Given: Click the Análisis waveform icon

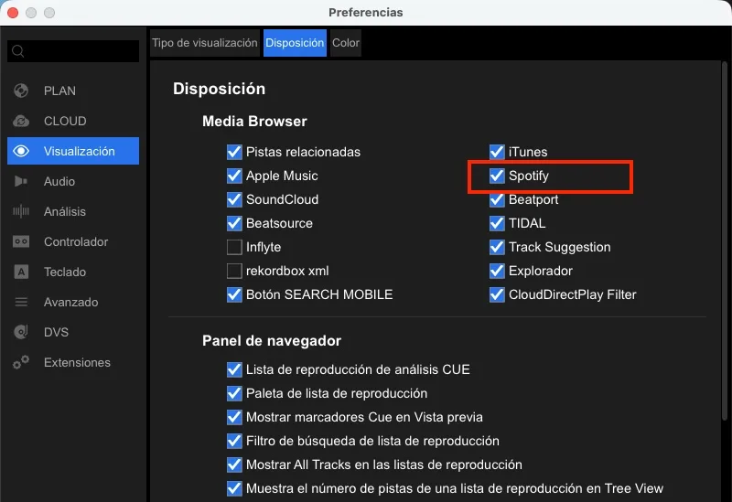Looking at the screenshot, I should click(x=21, y=211).
